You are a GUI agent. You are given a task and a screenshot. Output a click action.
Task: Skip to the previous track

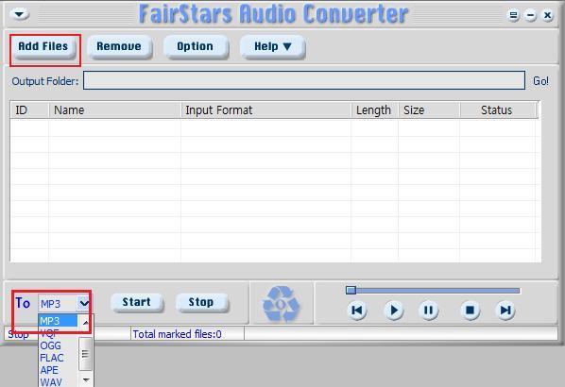point(357,311)
